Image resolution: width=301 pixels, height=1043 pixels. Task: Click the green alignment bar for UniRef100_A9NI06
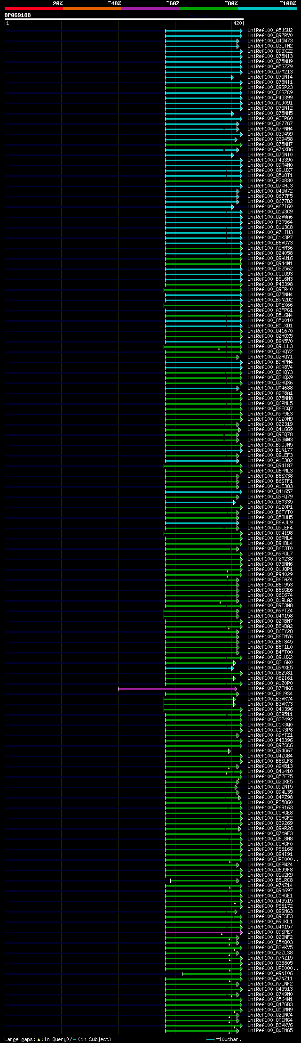coord(211,974)
